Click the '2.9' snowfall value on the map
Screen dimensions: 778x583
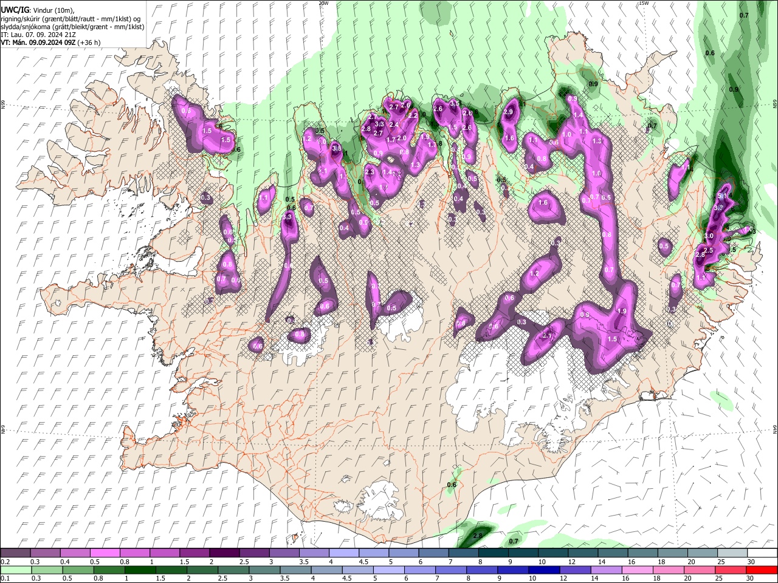(509, 112)
